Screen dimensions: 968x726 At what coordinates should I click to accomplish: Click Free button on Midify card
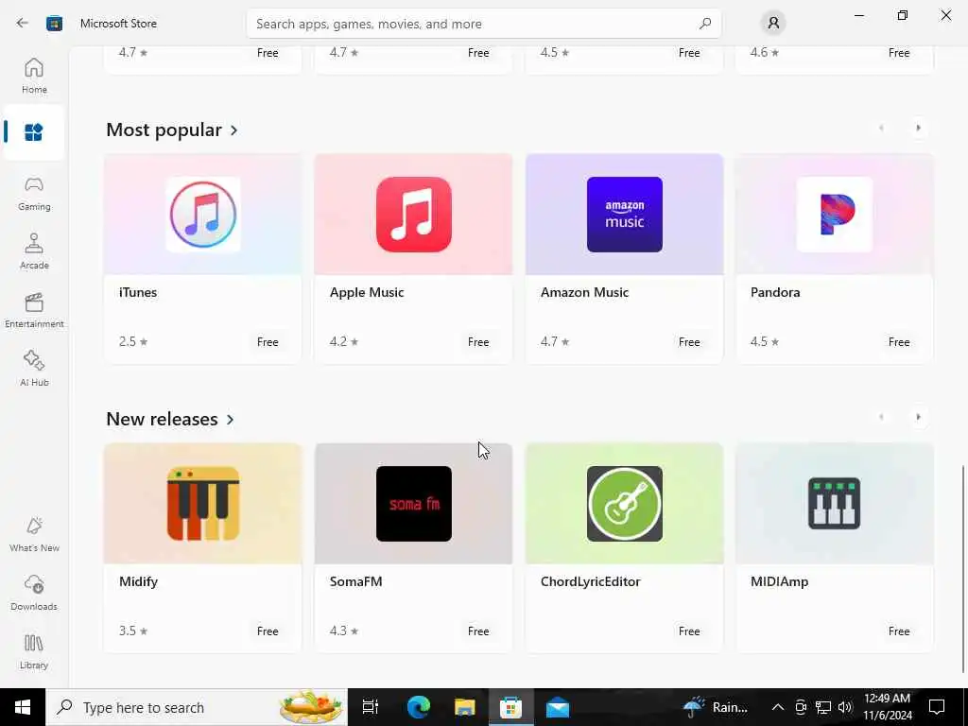[268, 631]
